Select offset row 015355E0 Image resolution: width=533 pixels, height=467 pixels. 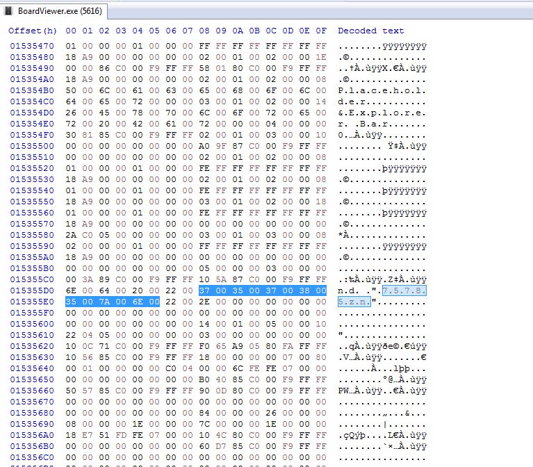tap(32, 302)
